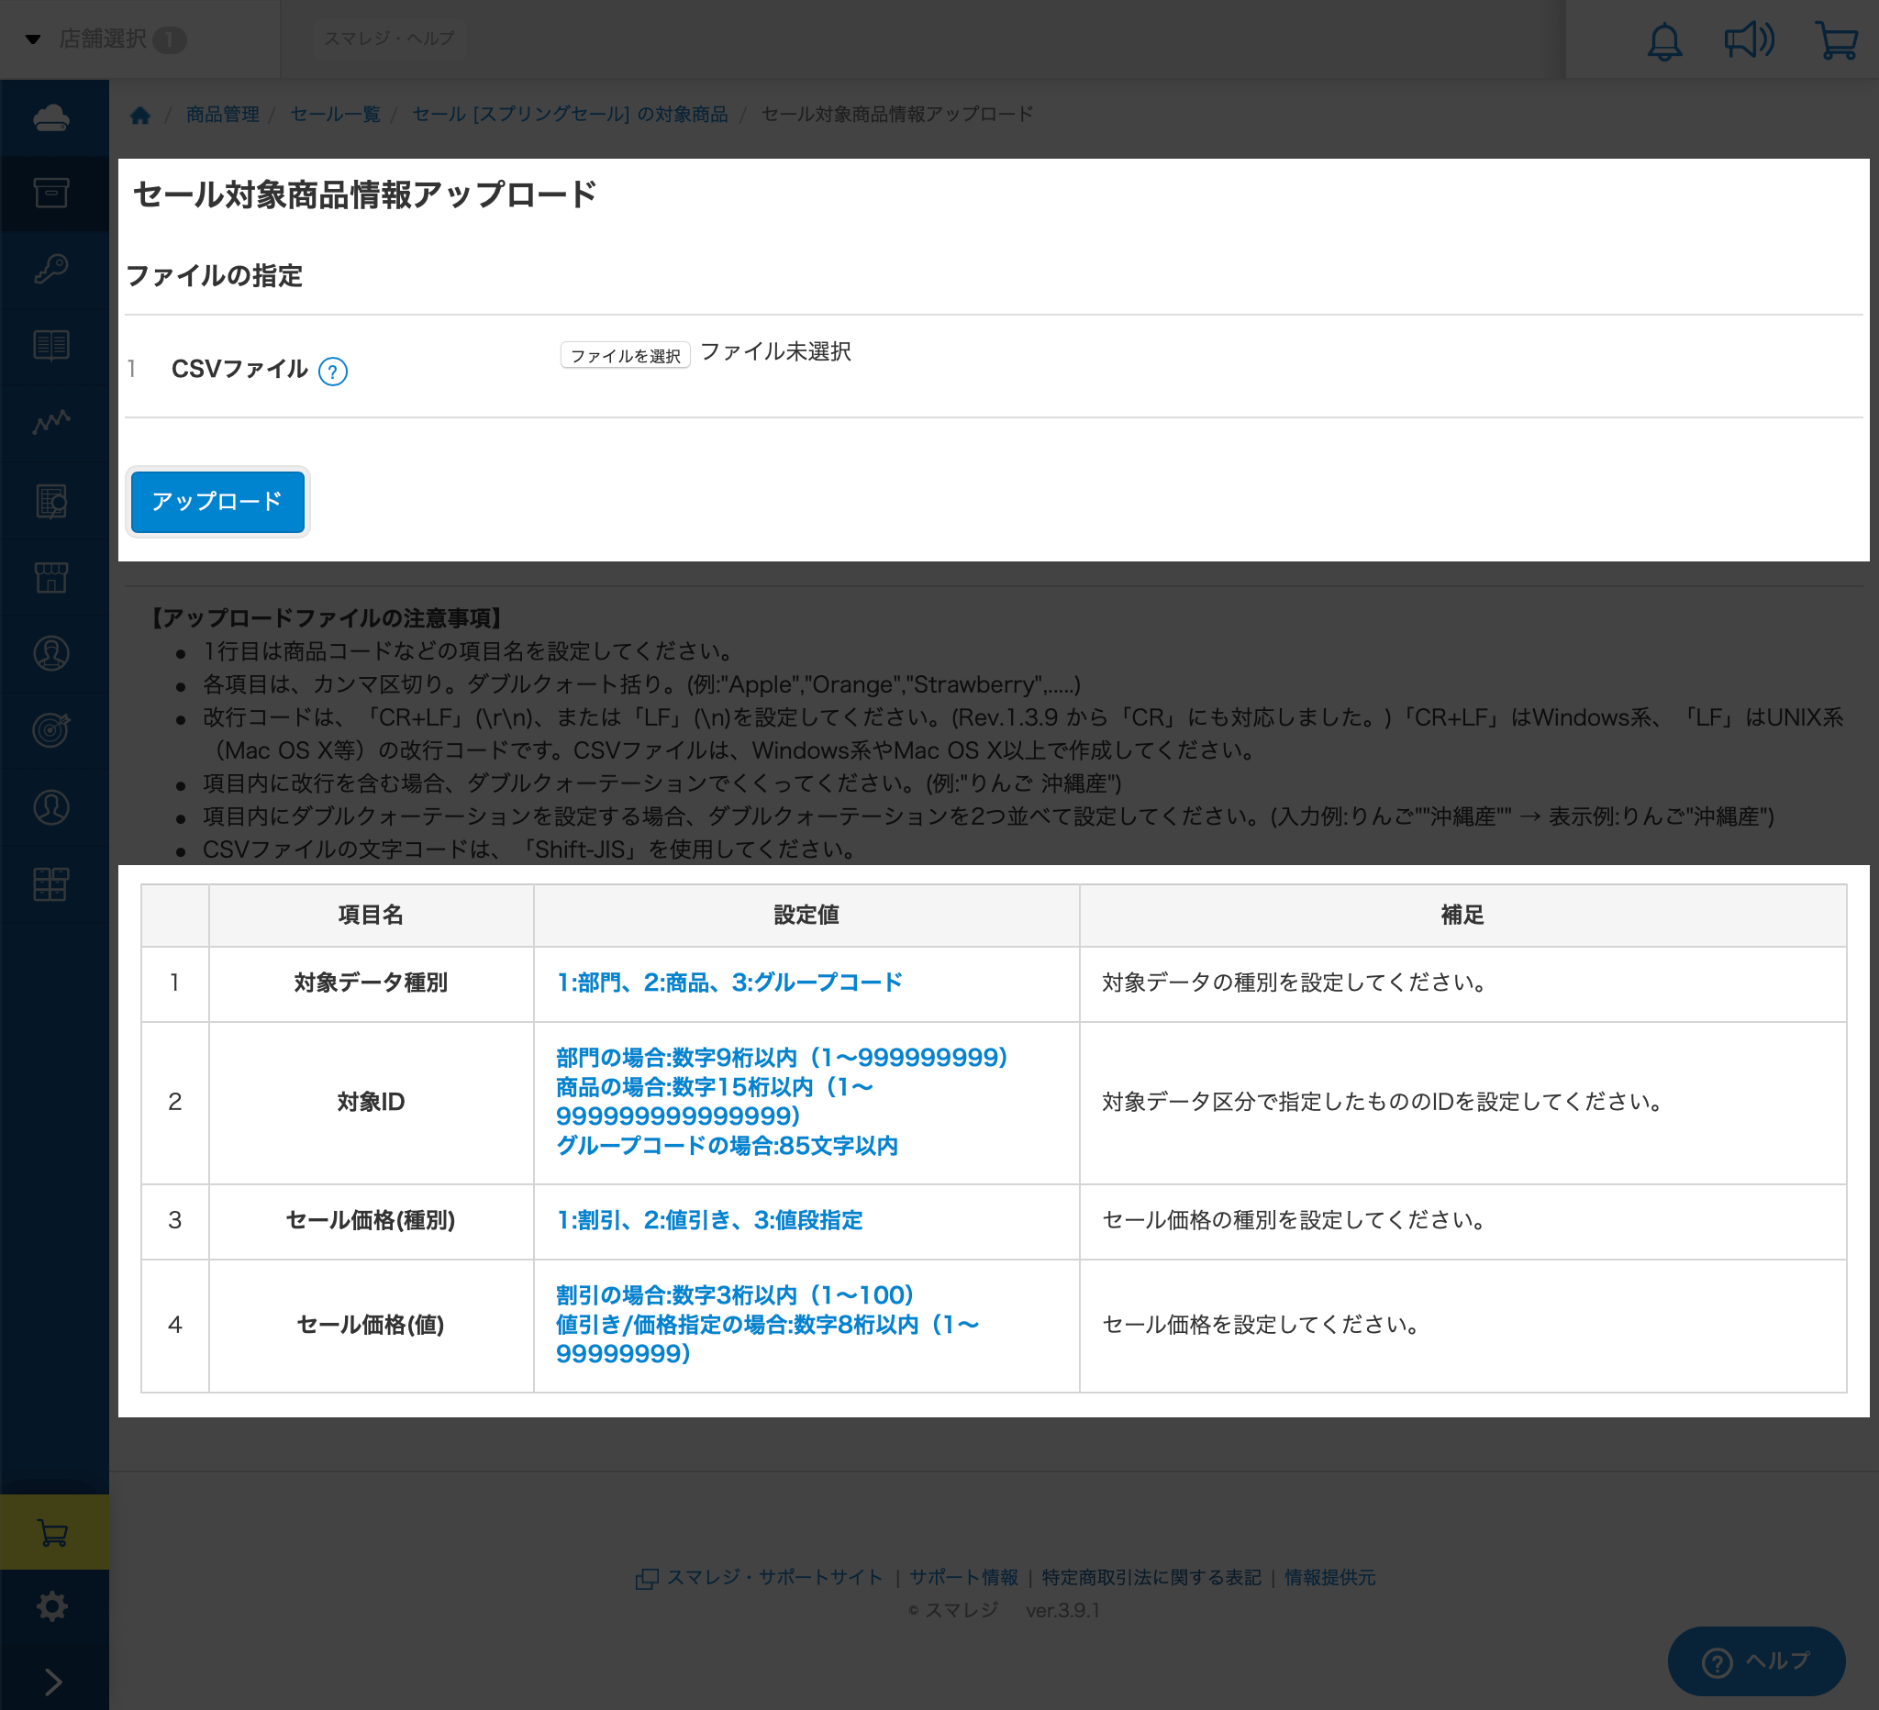This screenshot has width=1879, height=1710.
Task: Click the CSV file help question icon
Action: [333, 372]
